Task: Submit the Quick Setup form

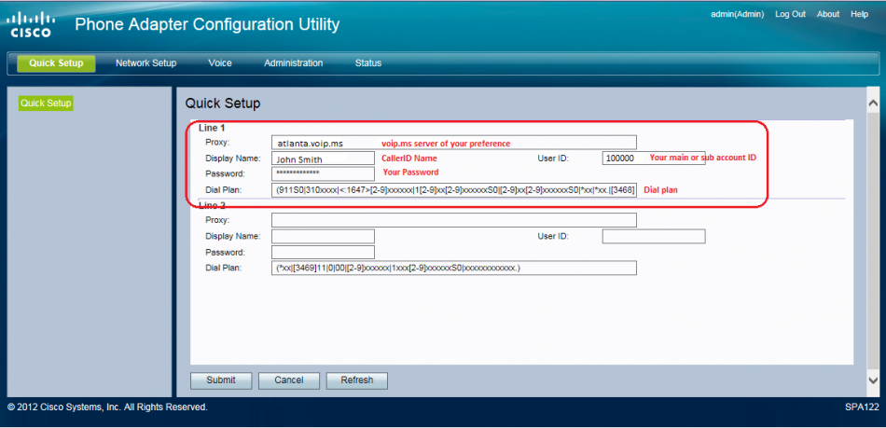Action: (x=221, y=380)
